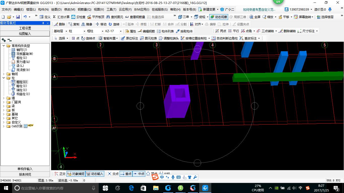The height and width of the screenshot is (193, 344).
Task: Select the 镜像 mirror tool
Action: point(87,24)
